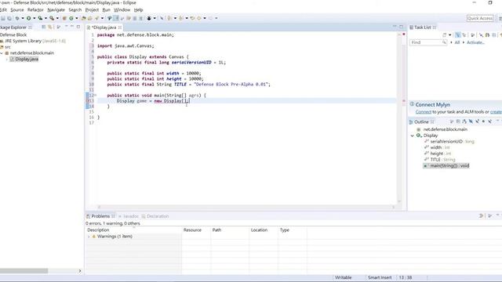
Task: Toggle code folding for main method
Action: [95, 96]
